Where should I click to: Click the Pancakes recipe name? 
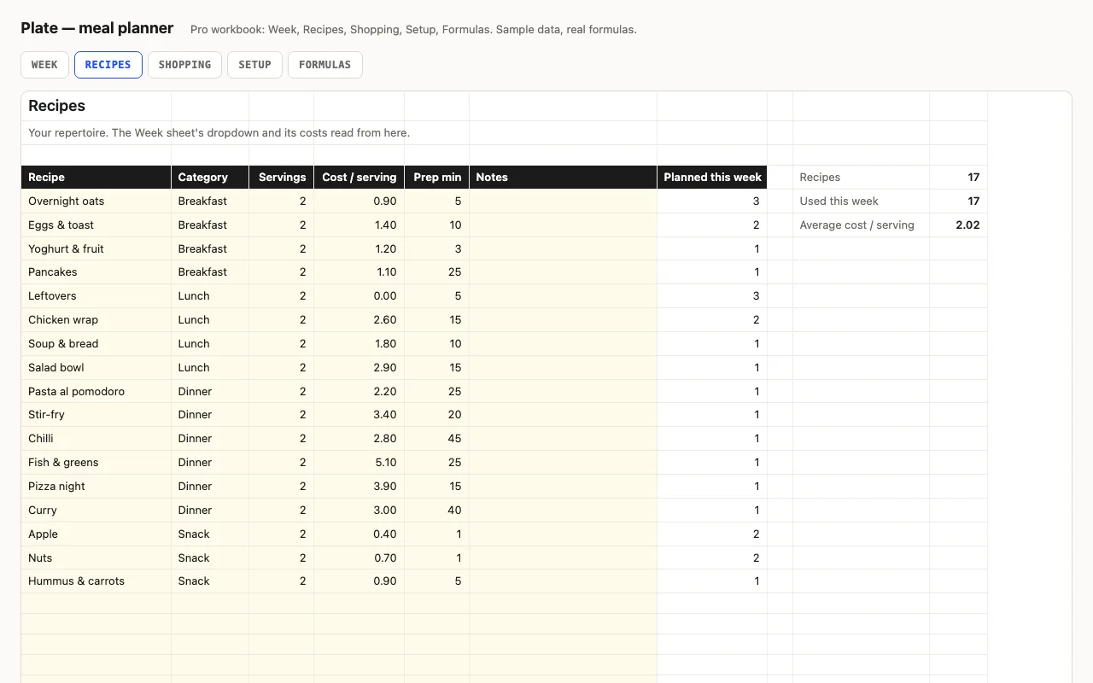pyautogui.click(x=96, y=272)
